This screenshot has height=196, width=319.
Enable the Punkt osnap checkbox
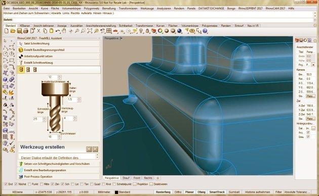[x=29, y=184]
